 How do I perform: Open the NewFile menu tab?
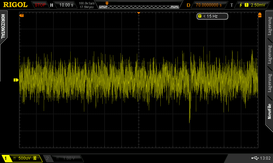[x=269, y=111]
